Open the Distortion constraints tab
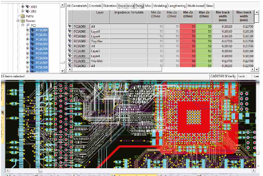 pos(110,6)
